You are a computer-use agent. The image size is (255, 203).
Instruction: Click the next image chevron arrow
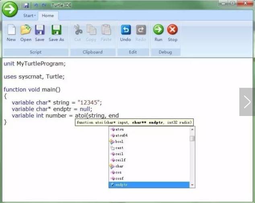pos(247,102)
